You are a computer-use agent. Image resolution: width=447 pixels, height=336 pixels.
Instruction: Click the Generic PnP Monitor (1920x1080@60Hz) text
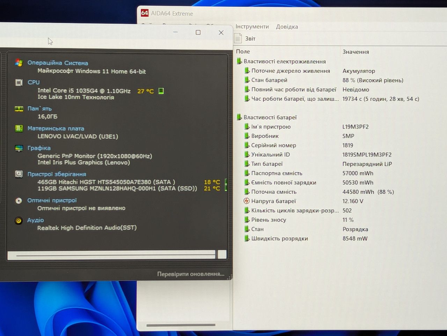click(95, 156)
